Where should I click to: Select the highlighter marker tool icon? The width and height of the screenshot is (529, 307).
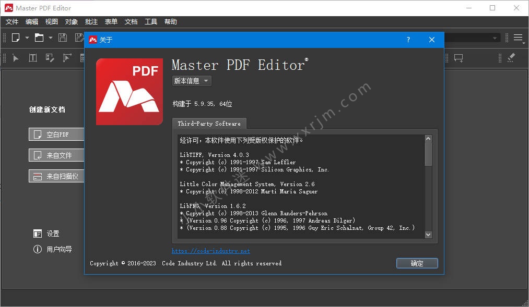pyautogui.click(x=511, y=57)
